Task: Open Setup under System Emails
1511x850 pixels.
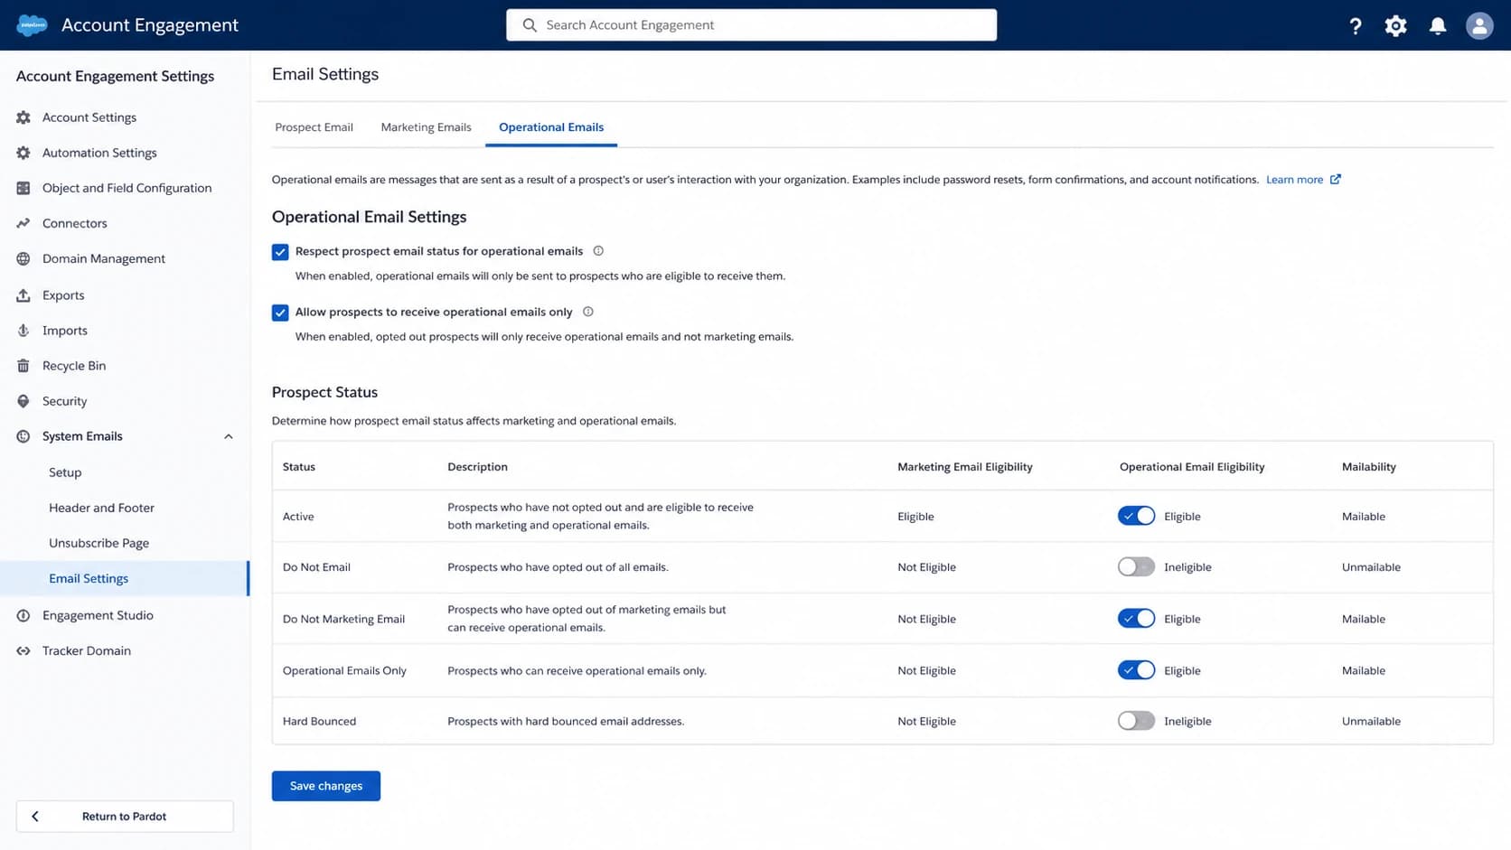Action: [x=65, y=472]
